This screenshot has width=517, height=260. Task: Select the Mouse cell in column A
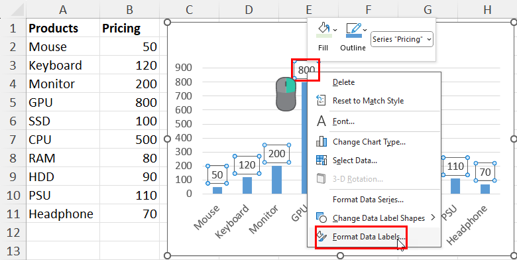63,47
